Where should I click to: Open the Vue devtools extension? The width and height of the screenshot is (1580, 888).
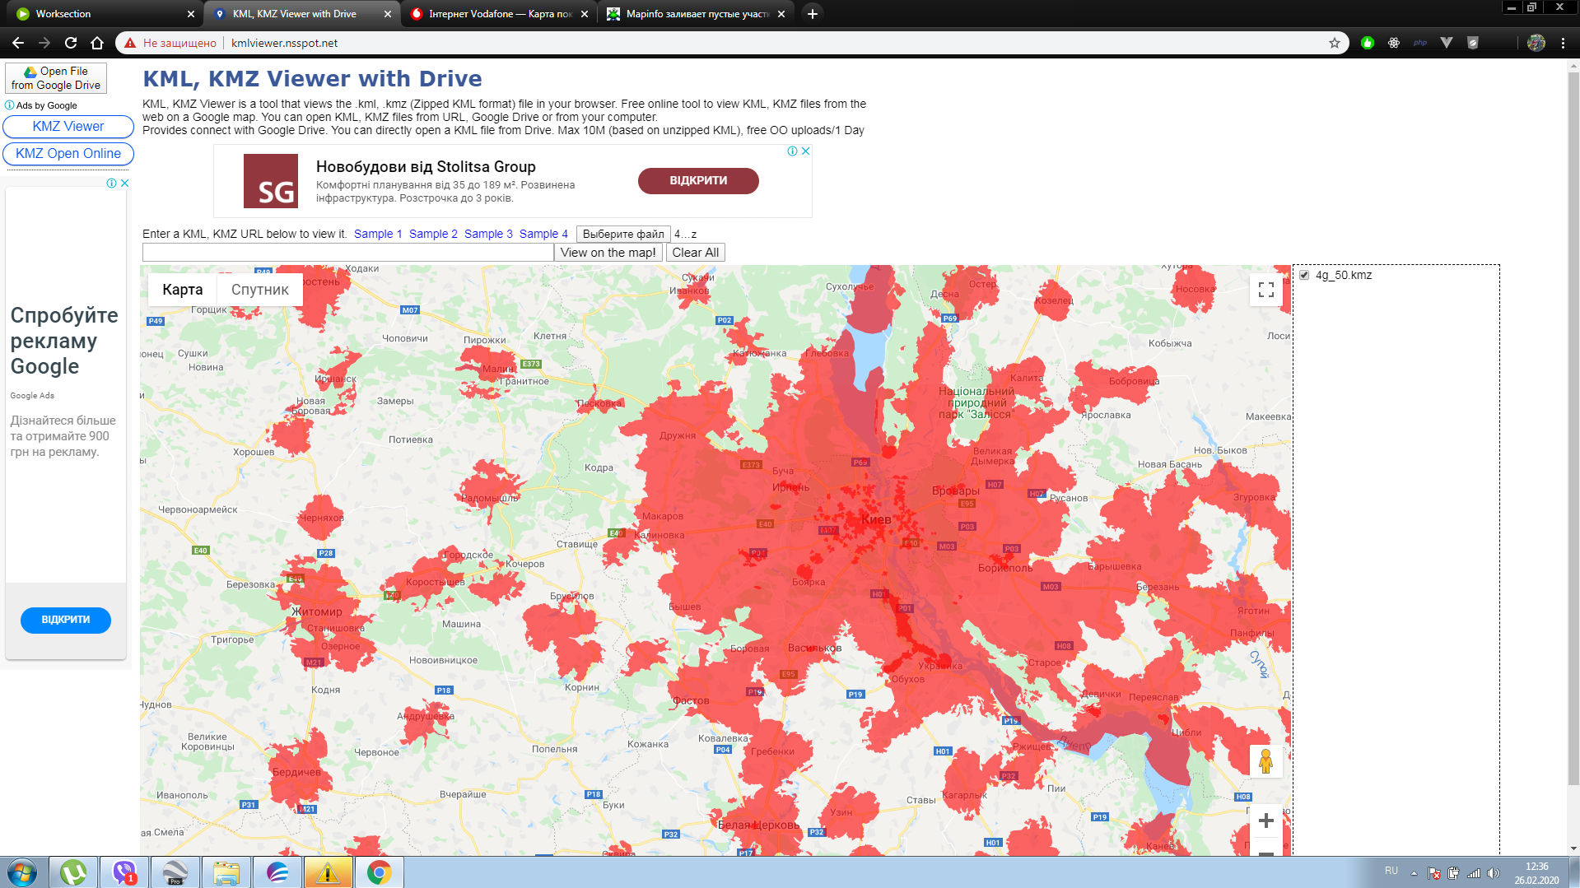tap(1447, 43)
